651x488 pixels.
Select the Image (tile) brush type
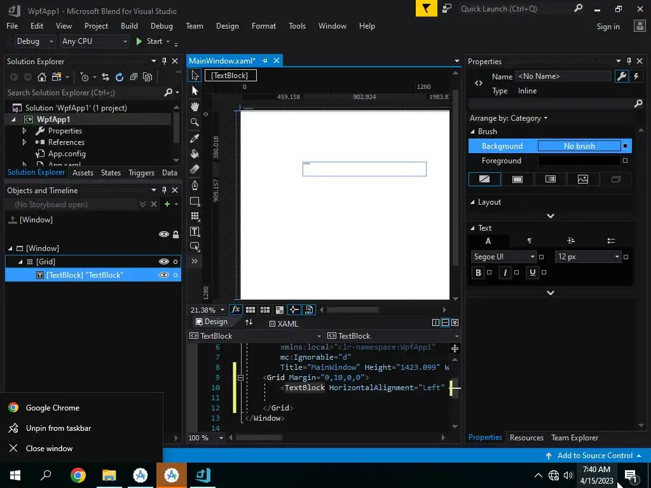583,179
